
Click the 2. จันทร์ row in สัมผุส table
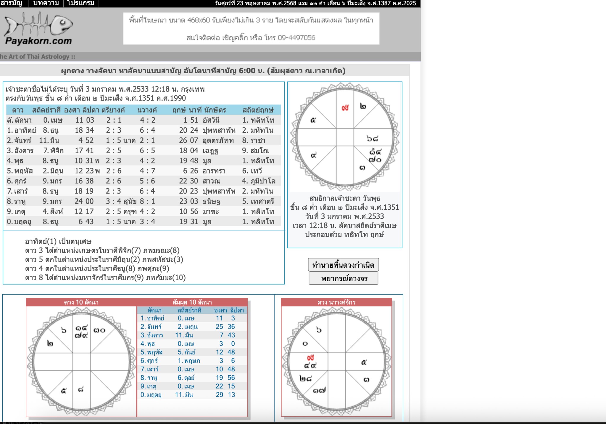pos(192,326)
